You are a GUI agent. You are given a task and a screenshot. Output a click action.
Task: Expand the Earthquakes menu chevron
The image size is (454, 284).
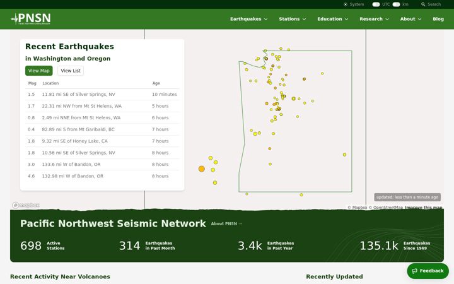(266, 19)
